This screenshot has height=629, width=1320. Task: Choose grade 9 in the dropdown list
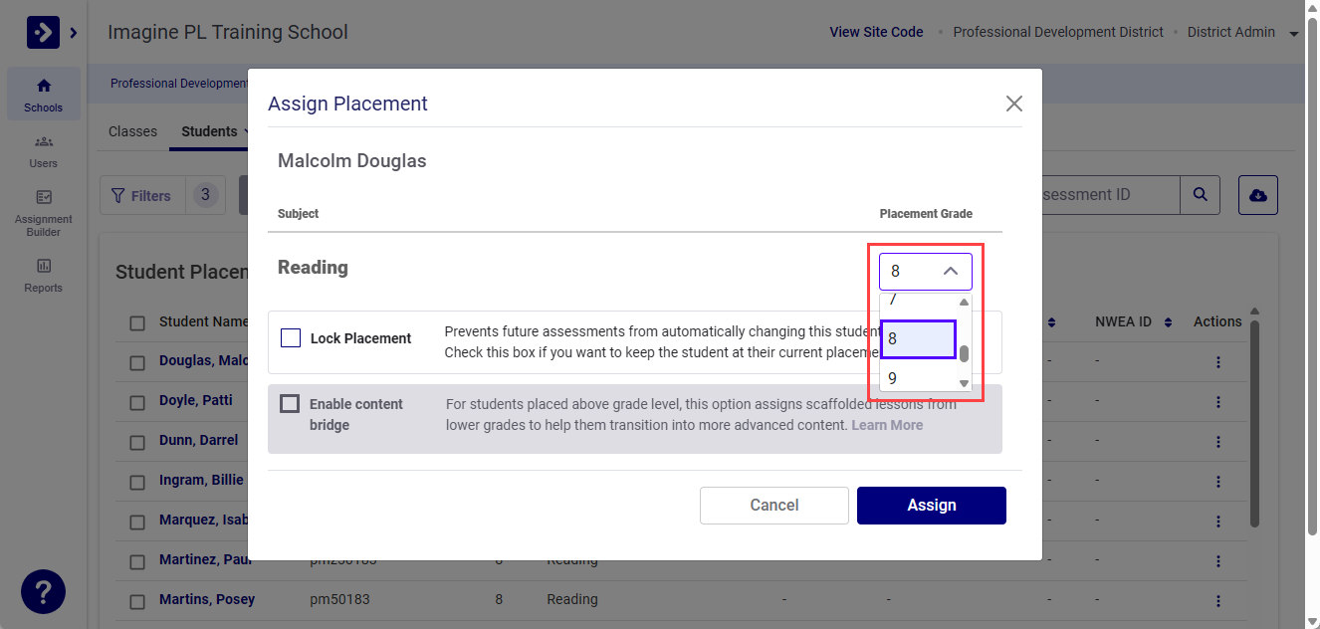918,378
